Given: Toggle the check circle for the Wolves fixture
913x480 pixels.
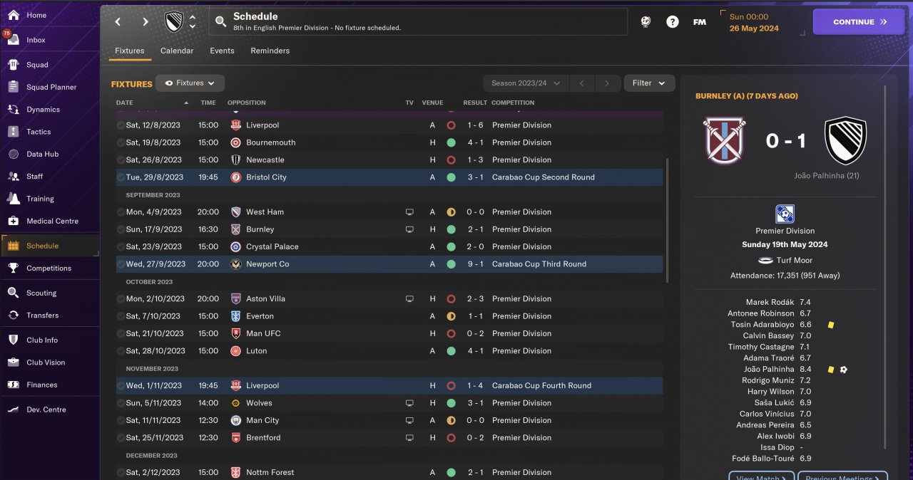Looking at the screenshot, I should coord(121,403).
